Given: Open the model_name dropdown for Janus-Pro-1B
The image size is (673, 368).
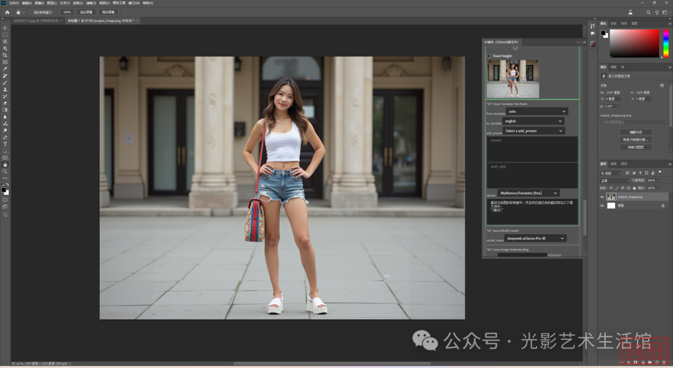Looking at the screenshot, I should 535,238.
